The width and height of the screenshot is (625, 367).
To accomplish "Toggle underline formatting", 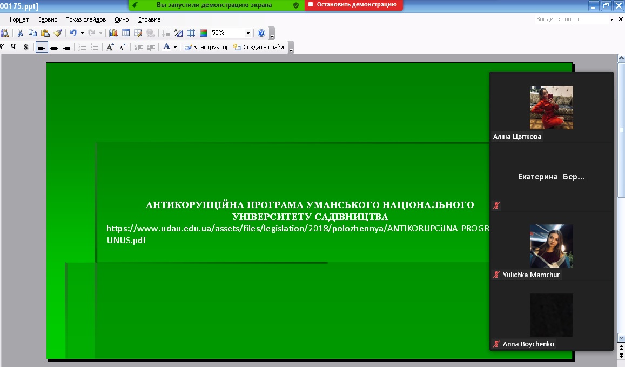I will [14, 47].
